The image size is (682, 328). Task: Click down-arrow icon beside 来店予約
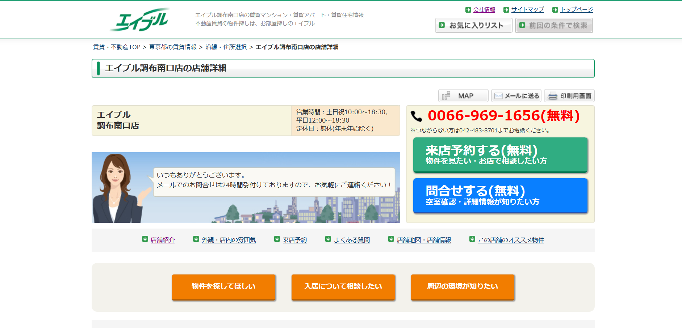pos(277,239)
